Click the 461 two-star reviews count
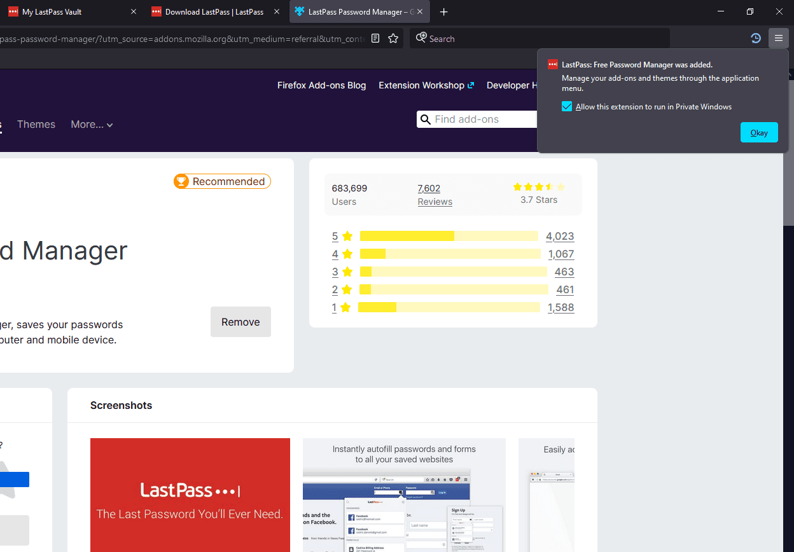The width and height of the screenshot is (794, 552). coord(565,289)
